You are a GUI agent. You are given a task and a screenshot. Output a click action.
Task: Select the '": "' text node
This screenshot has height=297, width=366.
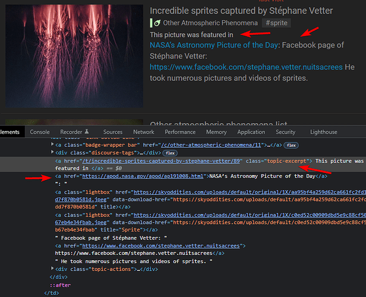tap(61, 184)
